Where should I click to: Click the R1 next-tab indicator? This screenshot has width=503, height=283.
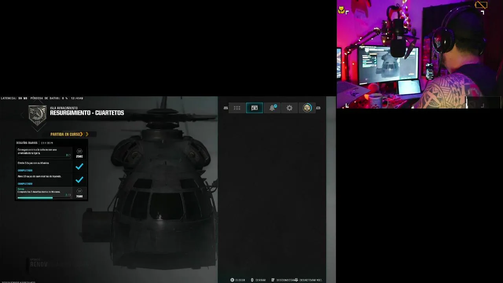coord(318,108)
